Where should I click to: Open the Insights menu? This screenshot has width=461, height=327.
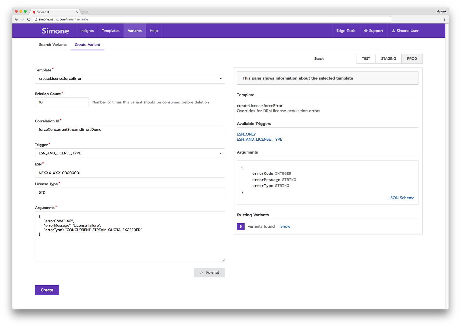(x=87, y=31)
